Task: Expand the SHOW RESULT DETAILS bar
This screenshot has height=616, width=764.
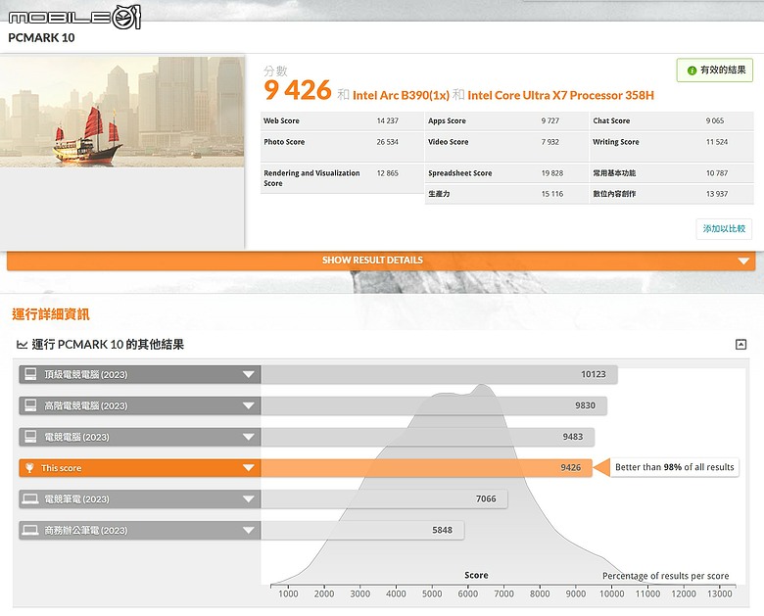Action: pyautogui.click(x=381, y=261)
